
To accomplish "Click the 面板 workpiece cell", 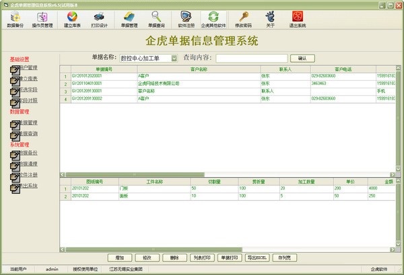I will point(155,196).
